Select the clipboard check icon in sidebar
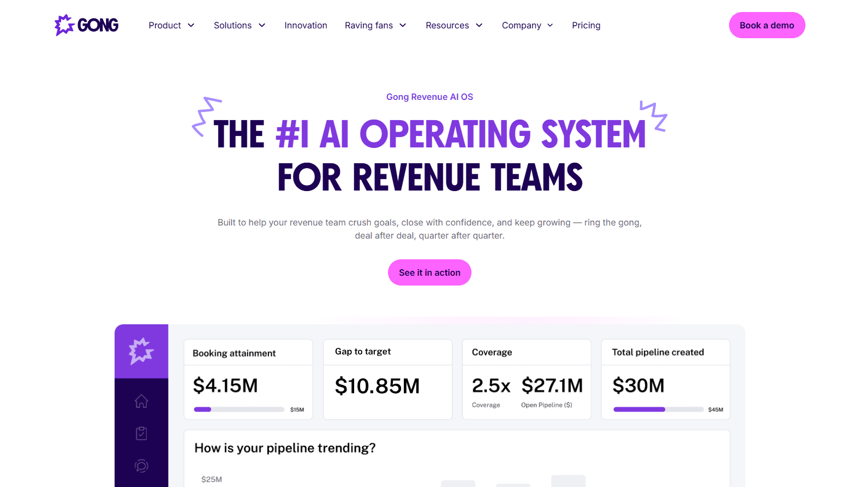 click(141, 433)
